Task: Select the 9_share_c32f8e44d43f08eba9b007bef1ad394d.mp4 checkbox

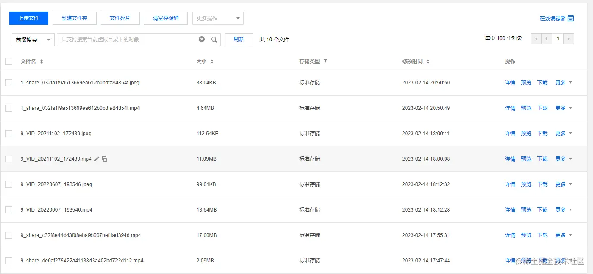Action: (9, 235)
